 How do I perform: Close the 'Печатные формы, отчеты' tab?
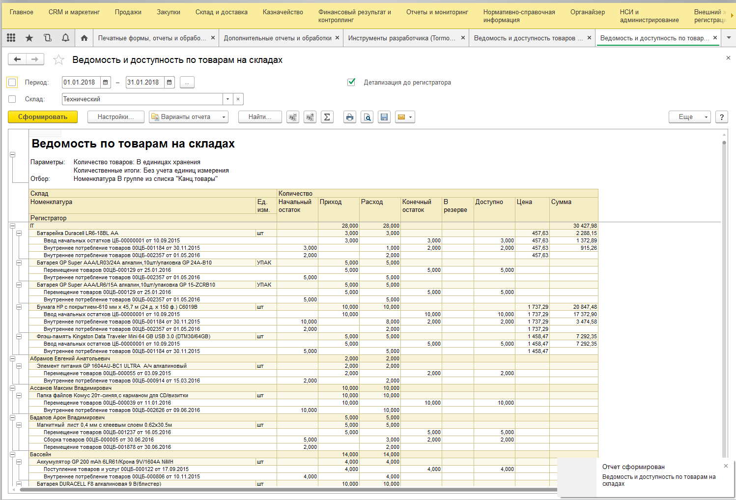213,38
